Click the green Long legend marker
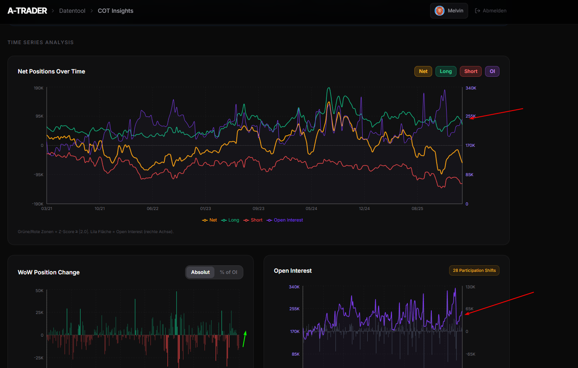Screen dimensions: 578x368 [224, 220]
